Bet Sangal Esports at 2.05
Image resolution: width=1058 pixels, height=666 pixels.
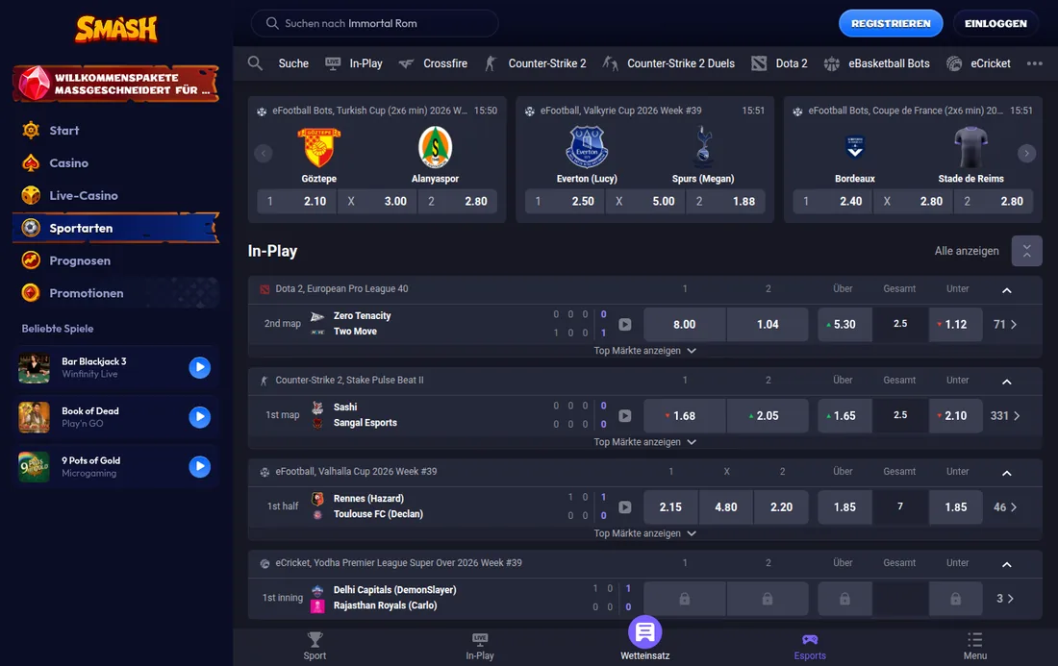click(768, 416)
